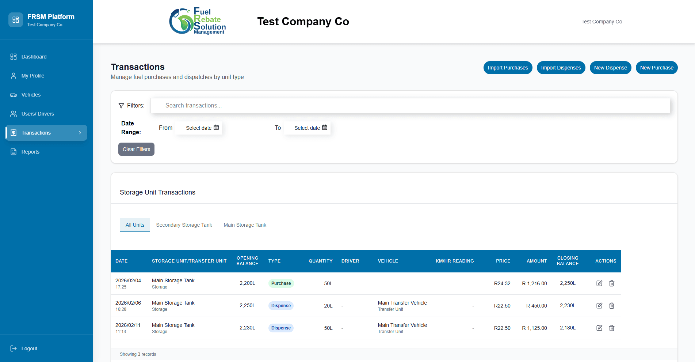This screenshot has height=362, width=695.
Task: Click the AMOUNT column header
Action: click(537, 261)
